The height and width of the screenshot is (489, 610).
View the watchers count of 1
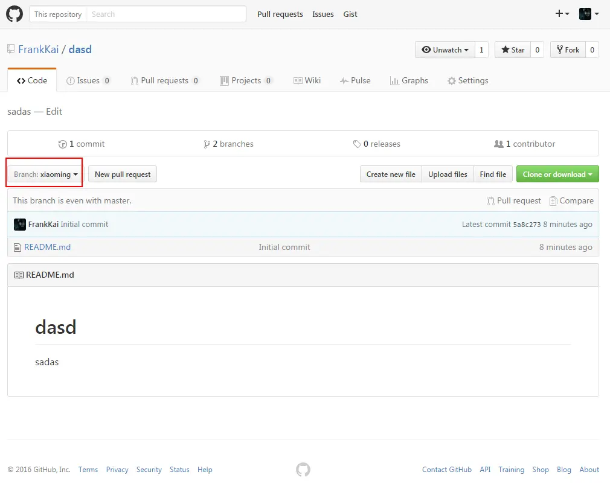pos(481,50)
